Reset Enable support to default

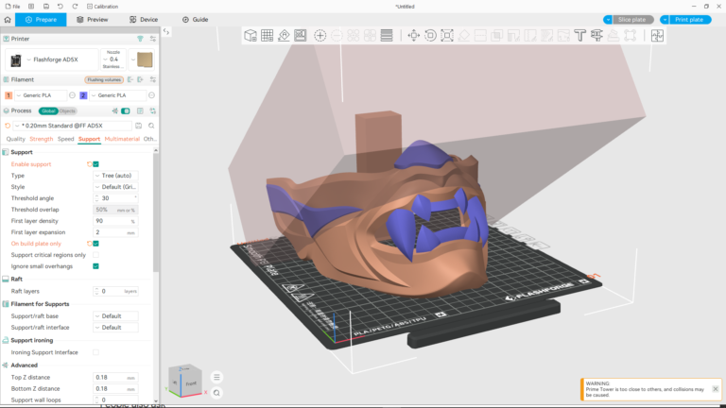90,164
